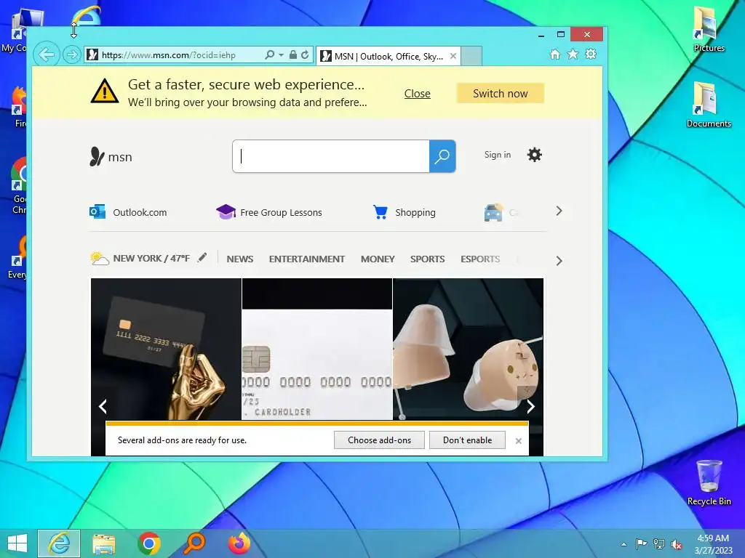Image resolution: width=745 pixels, height=558 pixels.
Task: Click the blue search magnifier button
Action: [x=442, y=156]
